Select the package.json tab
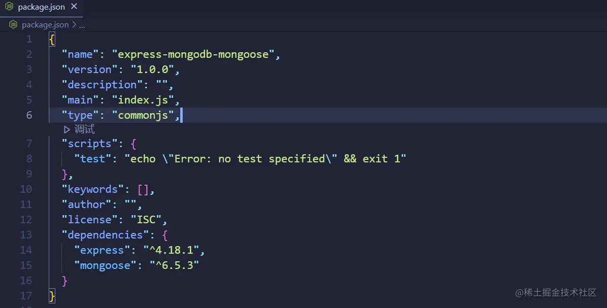 click(41, 7)
